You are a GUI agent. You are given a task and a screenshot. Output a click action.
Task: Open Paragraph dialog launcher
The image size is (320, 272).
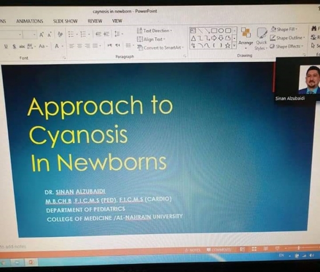pos(185,56)
